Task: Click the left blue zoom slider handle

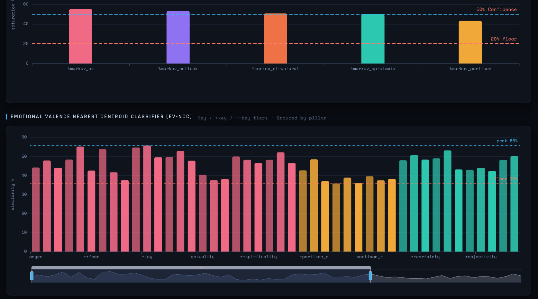Action: 32,276
